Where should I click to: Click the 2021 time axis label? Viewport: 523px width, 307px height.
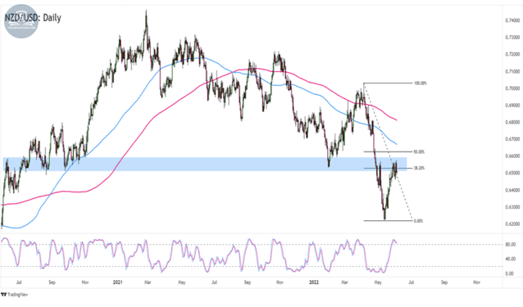click(x=118, y=282)
